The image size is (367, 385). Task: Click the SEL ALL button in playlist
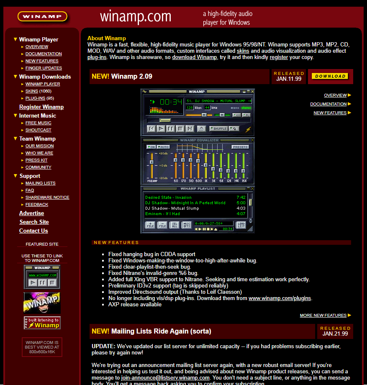175,225
